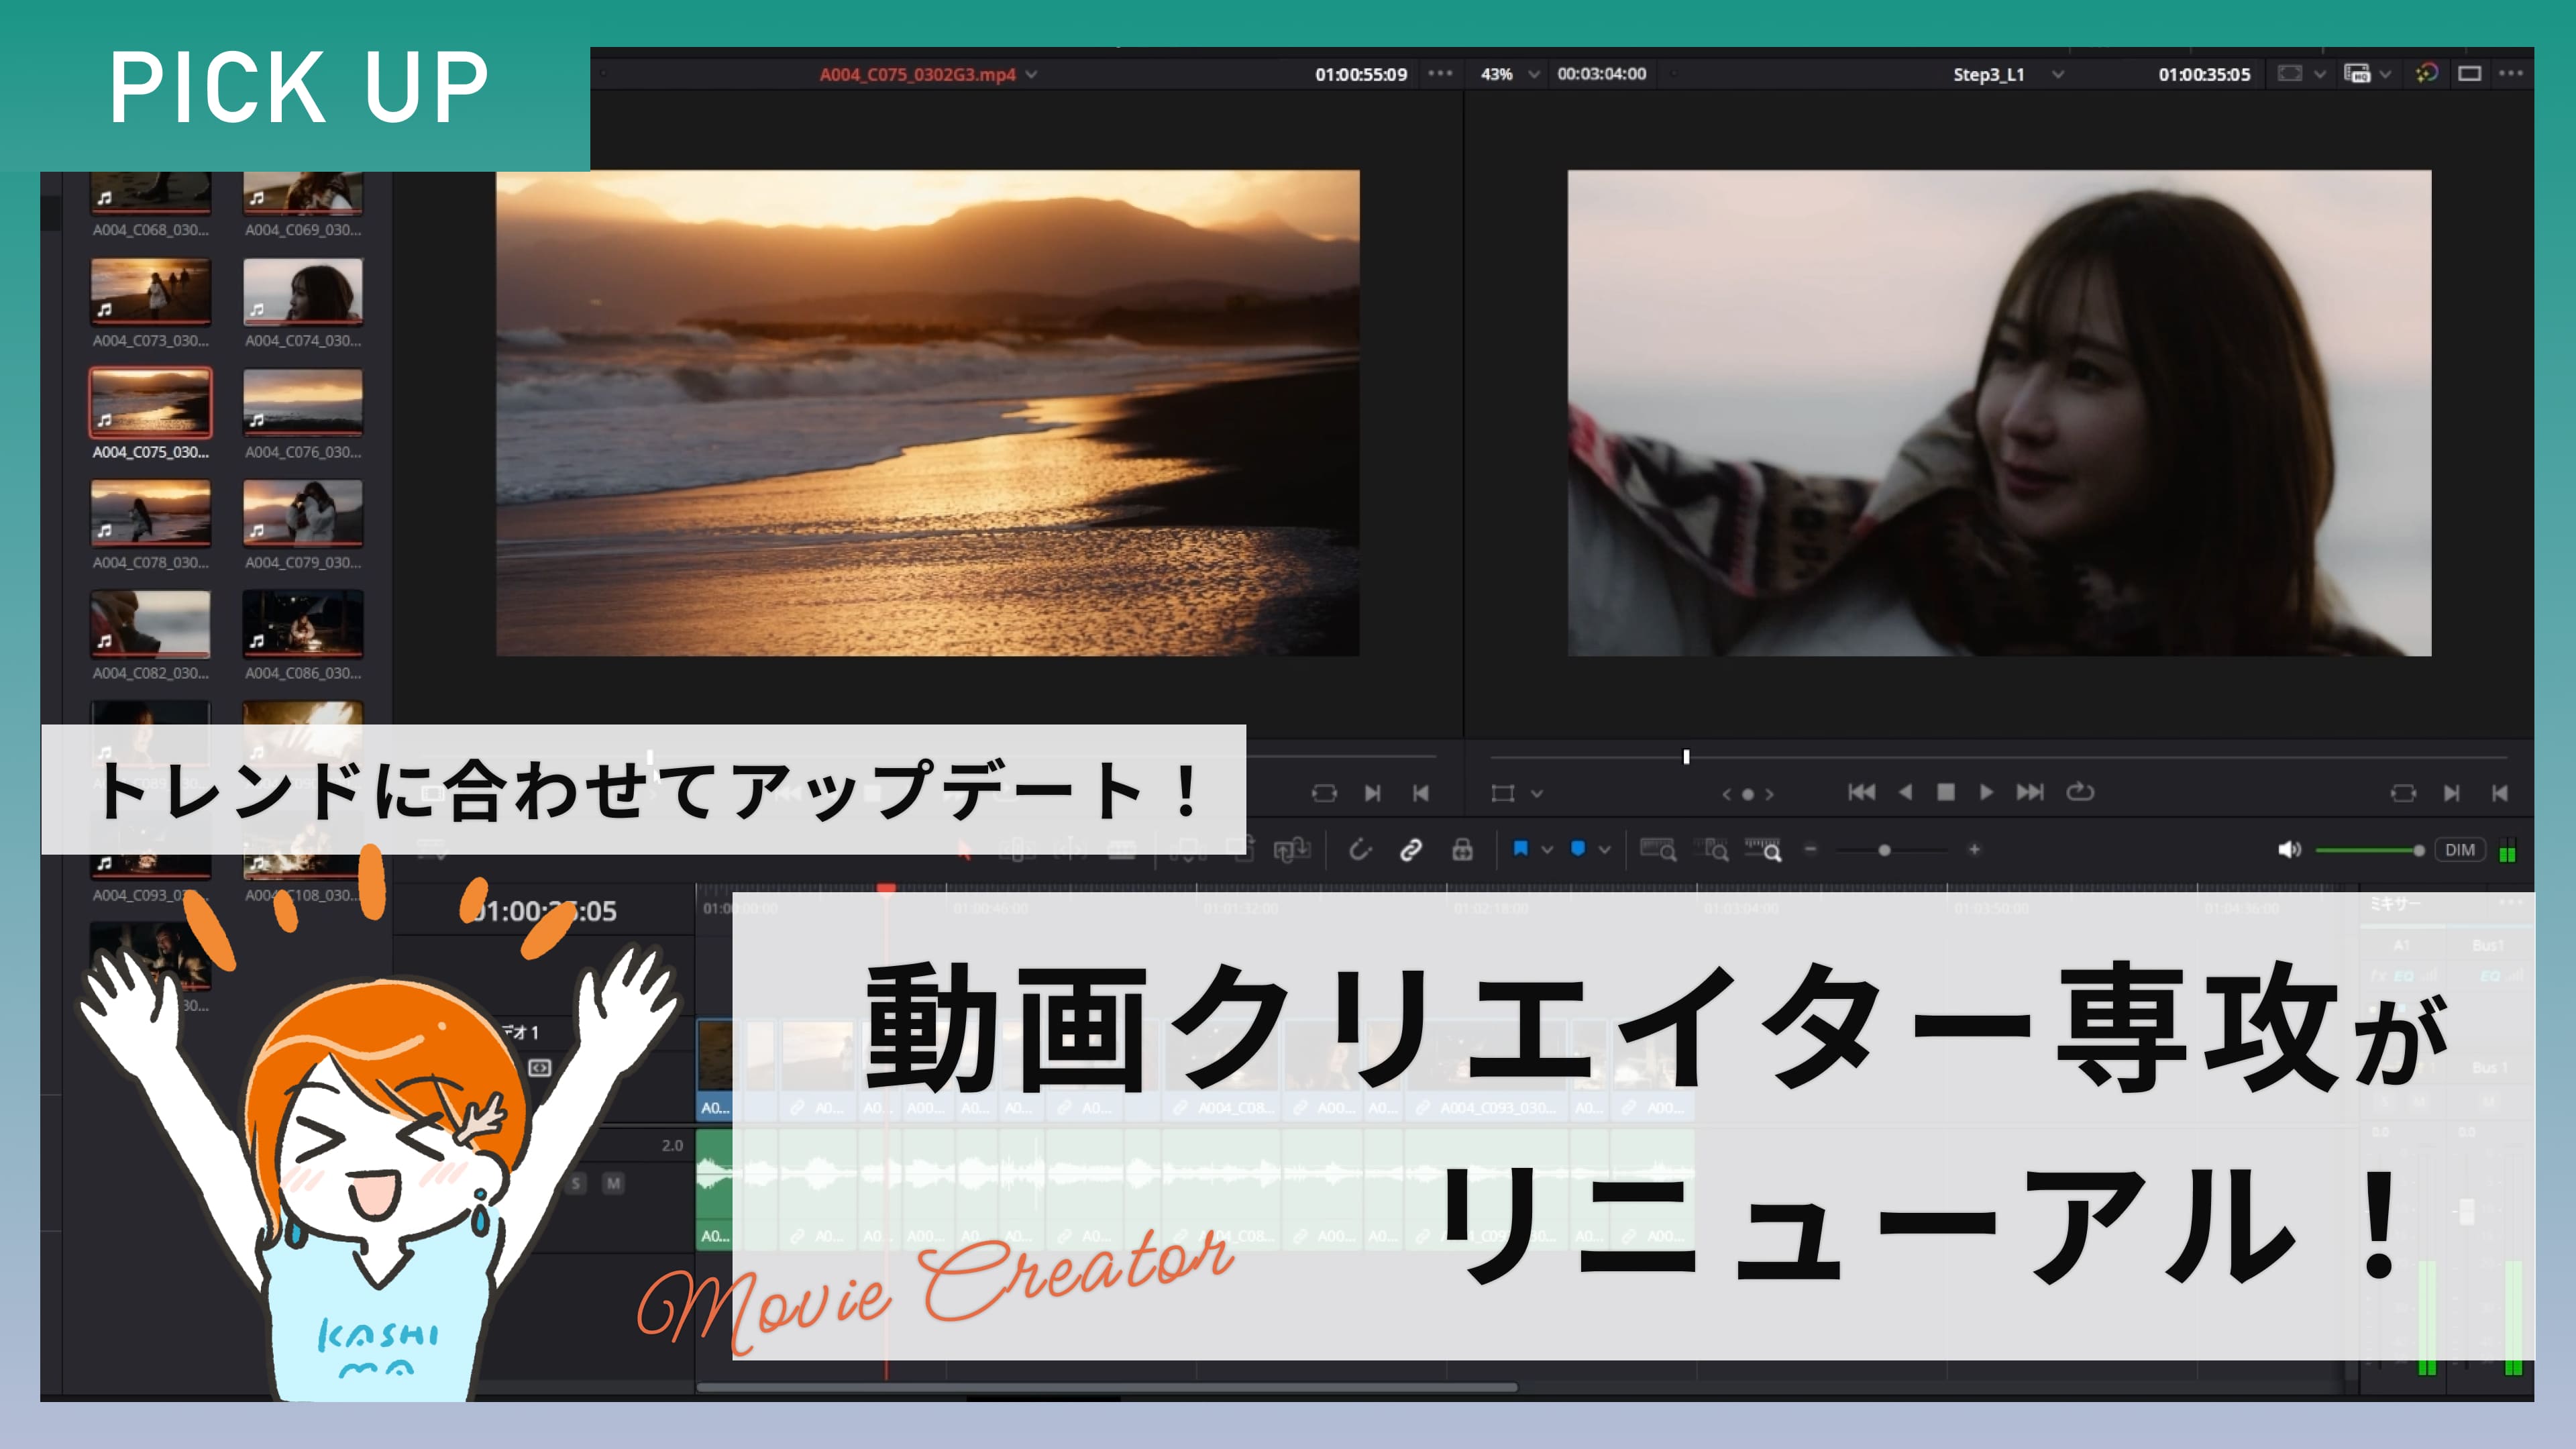2576x1449 pixels.
Task: Select Detail Zoom icon
Action: tap(1713, 850)
